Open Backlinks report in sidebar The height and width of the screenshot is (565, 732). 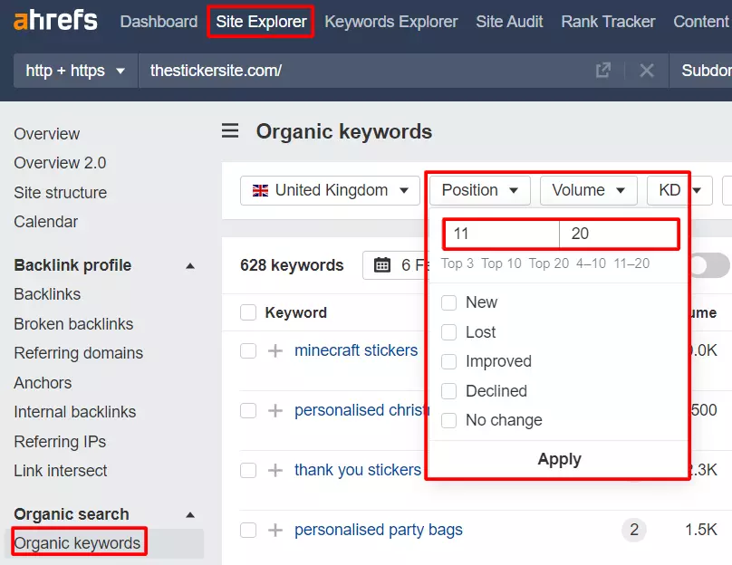pos(47,294)
